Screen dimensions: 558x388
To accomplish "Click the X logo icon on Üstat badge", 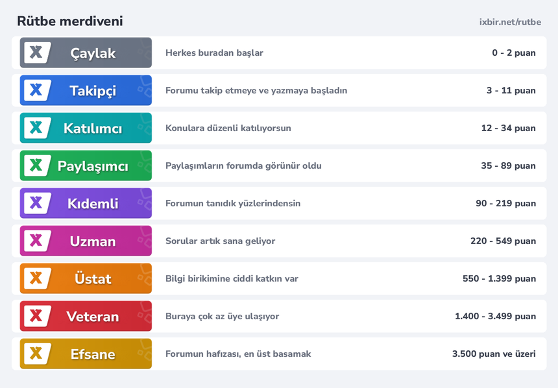I will coord(38,279).
